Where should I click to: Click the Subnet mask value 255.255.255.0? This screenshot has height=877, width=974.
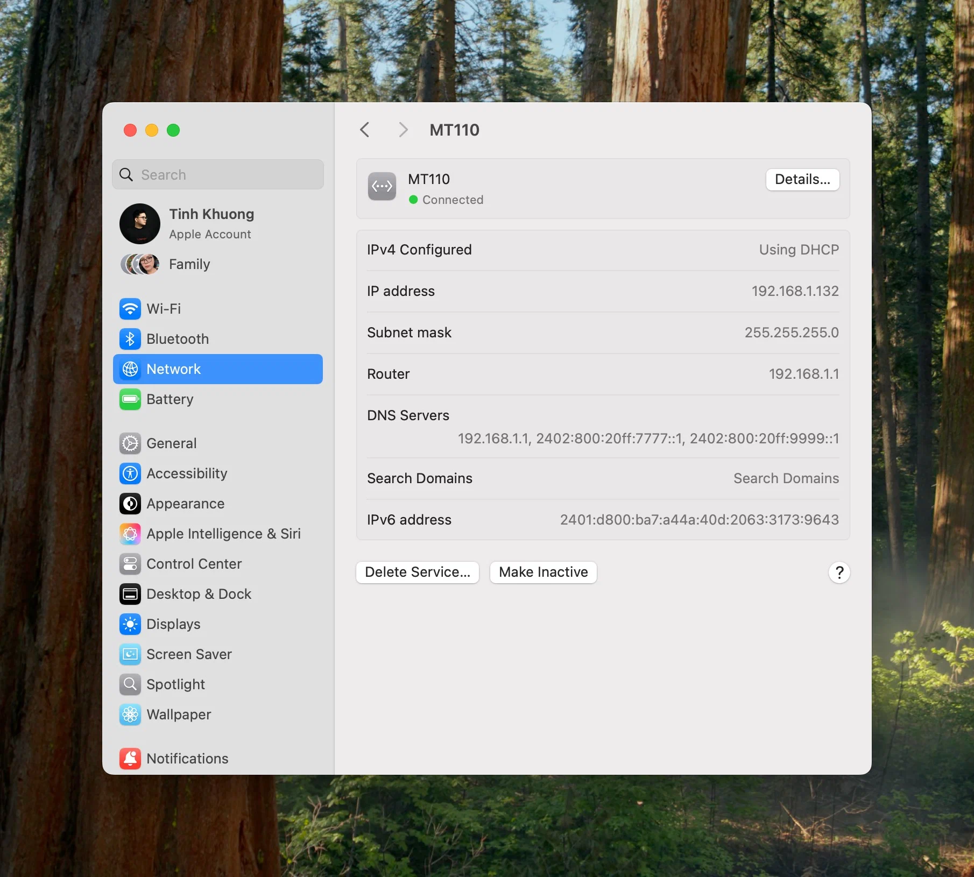pos(792,333)
